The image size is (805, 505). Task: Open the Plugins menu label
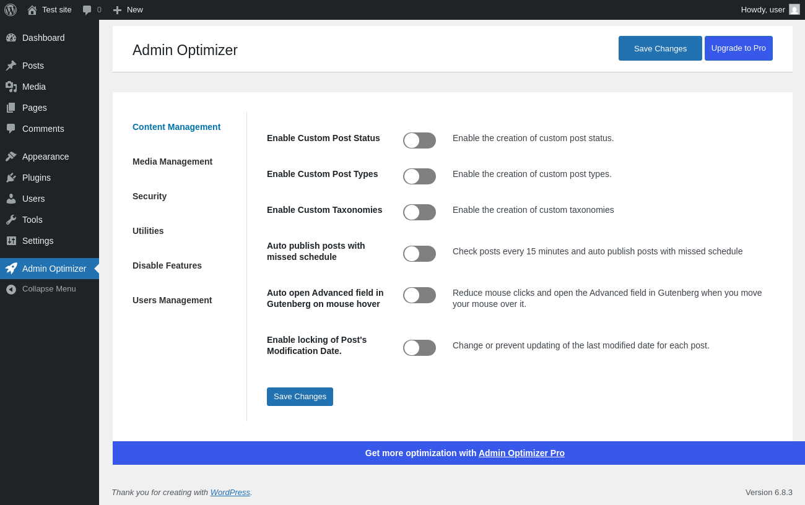[37, 178]
